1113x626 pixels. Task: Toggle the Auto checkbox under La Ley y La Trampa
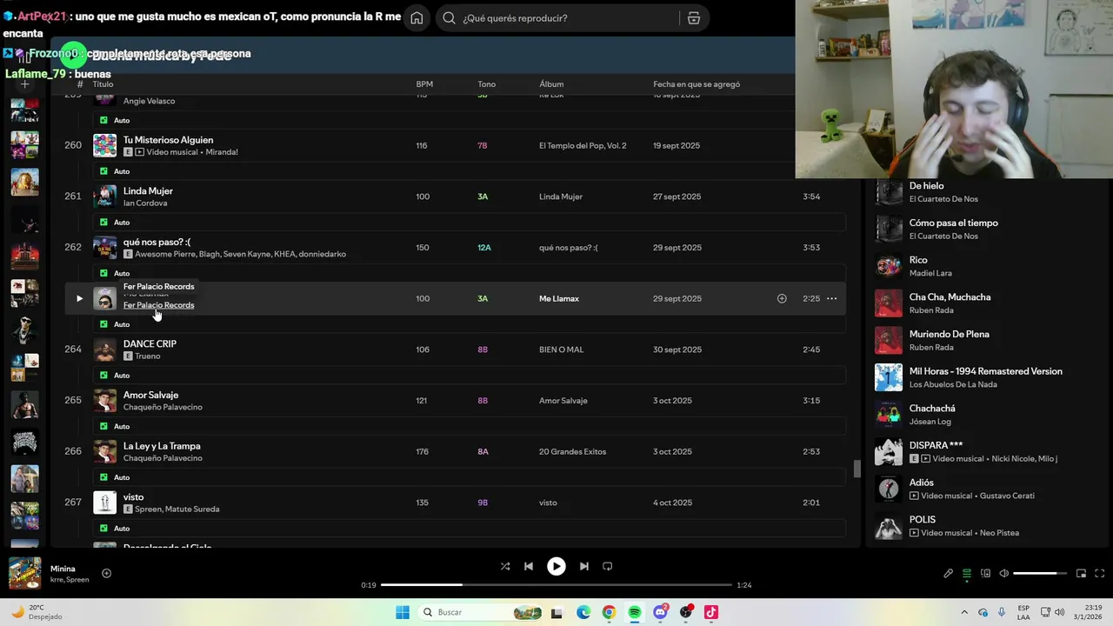point(103,477)
